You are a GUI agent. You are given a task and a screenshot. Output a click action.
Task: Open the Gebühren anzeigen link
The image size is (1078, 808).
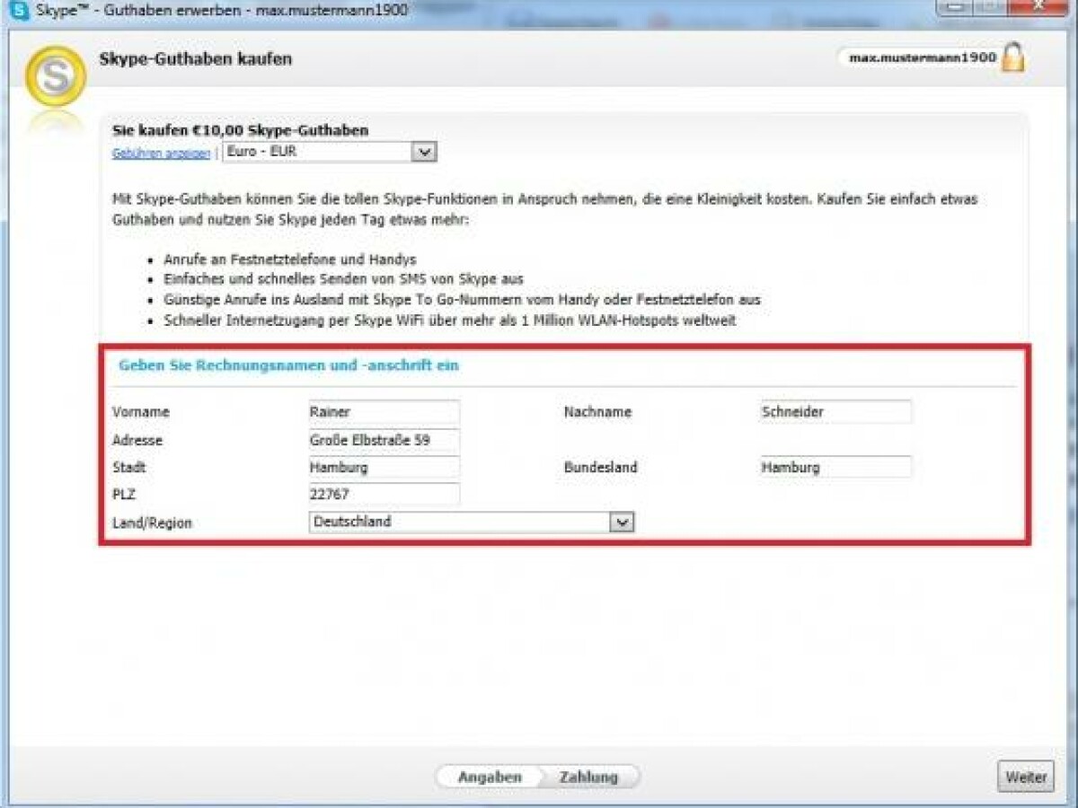(161, 154)
